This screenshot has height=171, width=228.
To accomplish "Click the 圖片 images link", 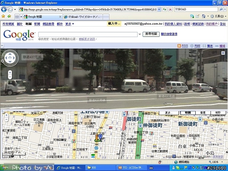I will [x=20, y=24].
